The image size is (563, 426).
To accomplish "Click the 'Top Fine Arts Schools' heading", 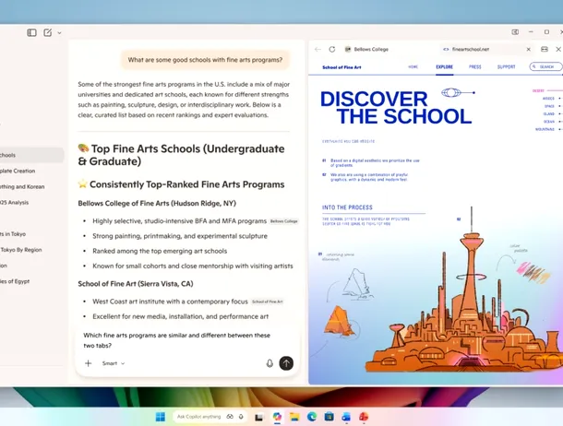I will (181, 155).
